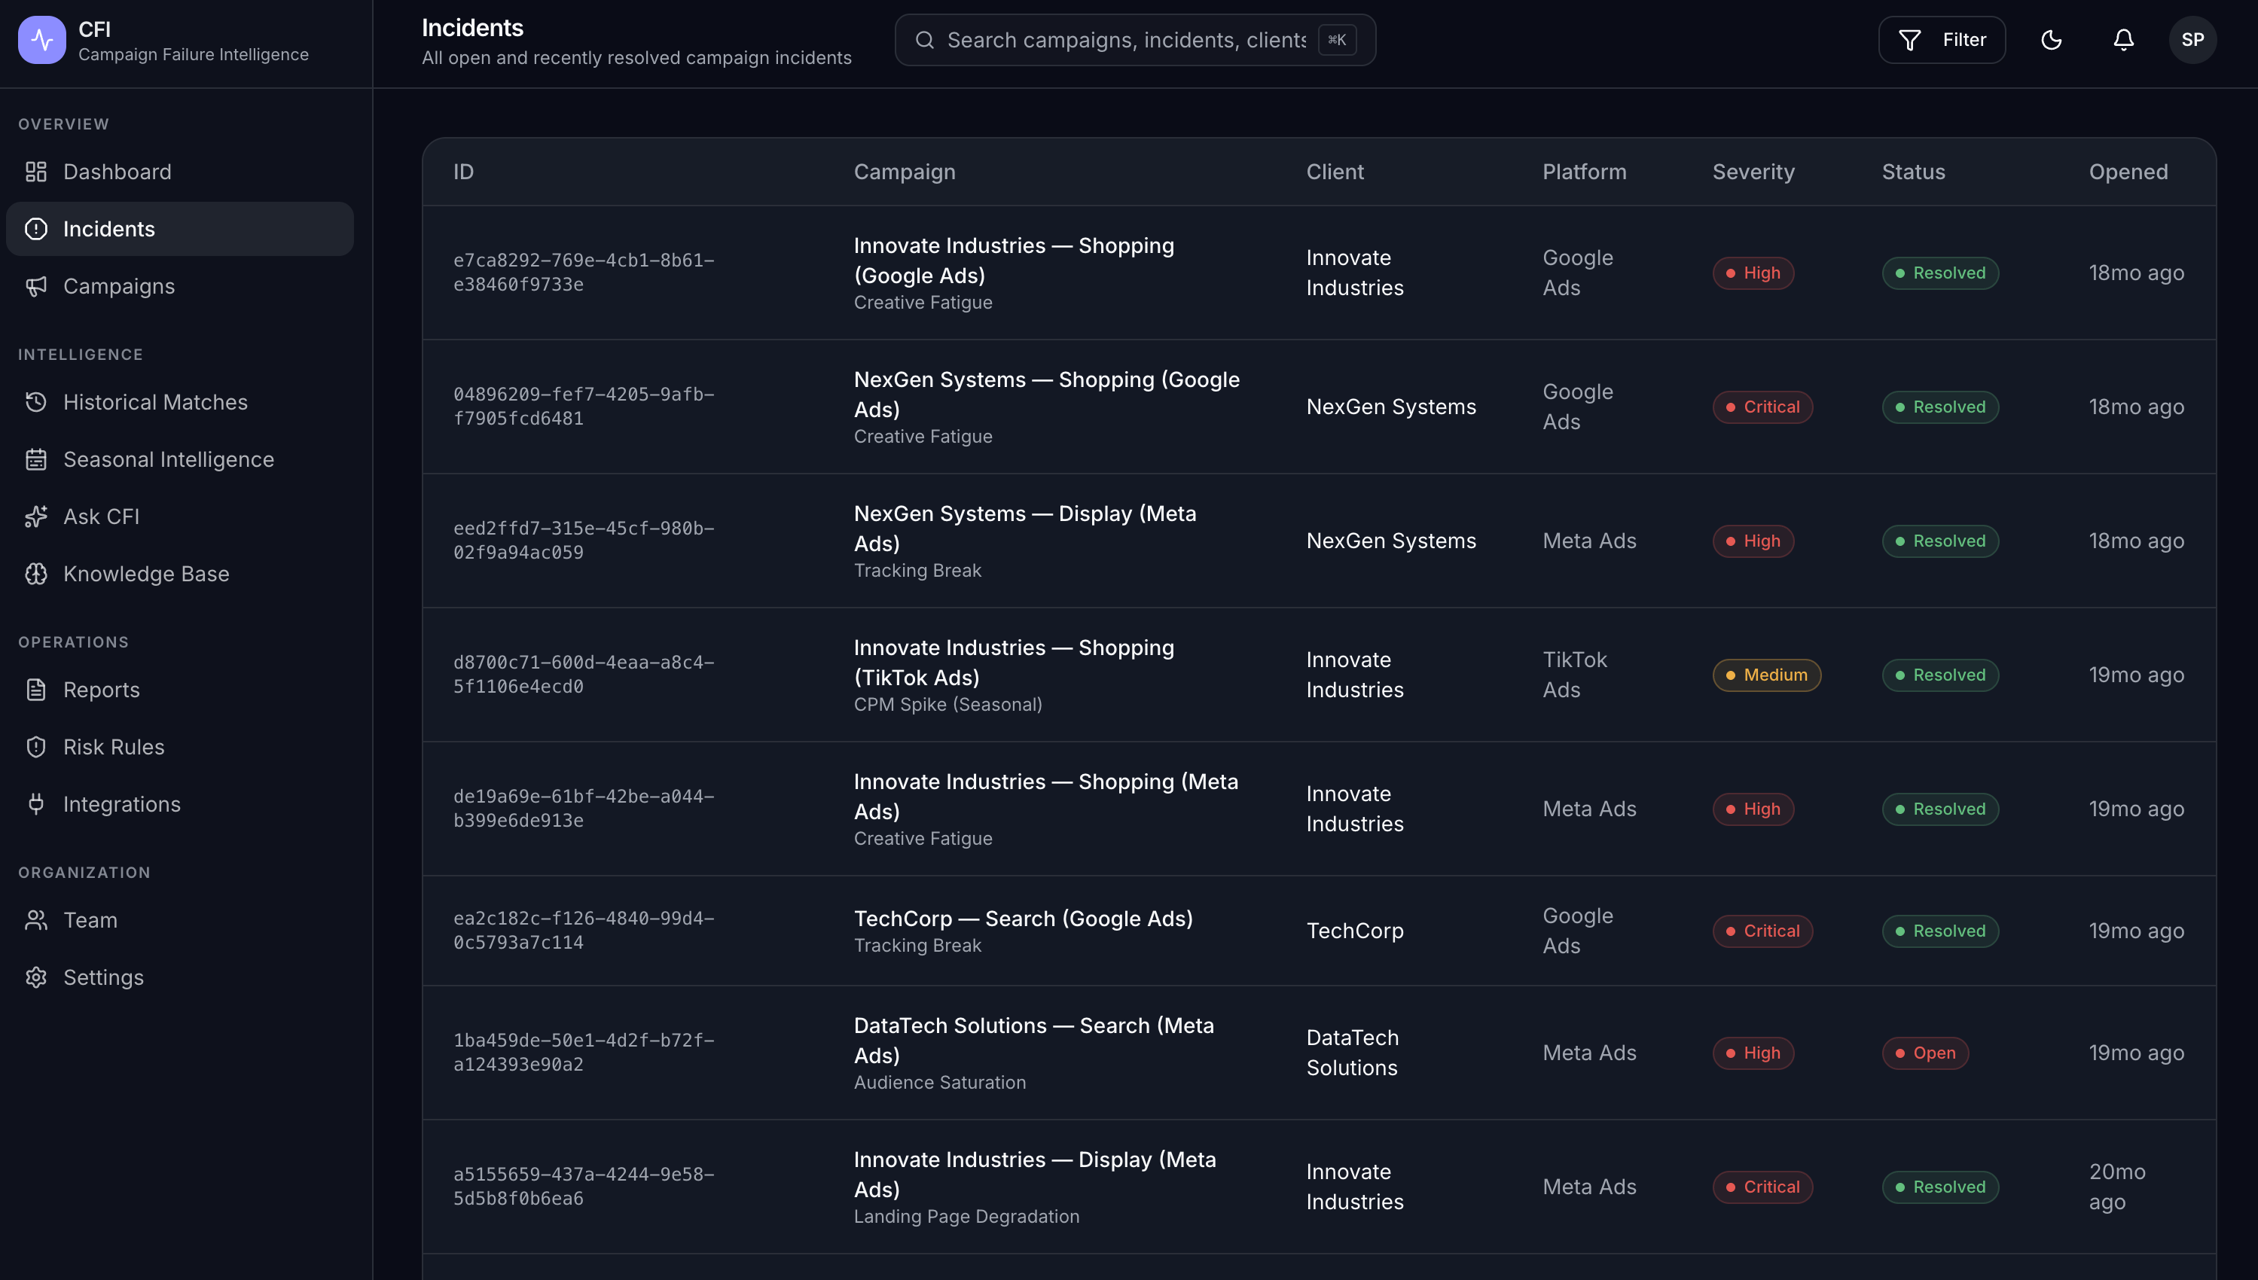Click the search magnifier icon
This screenshot has width=2258, height=1280.
(x=924, y=40)
